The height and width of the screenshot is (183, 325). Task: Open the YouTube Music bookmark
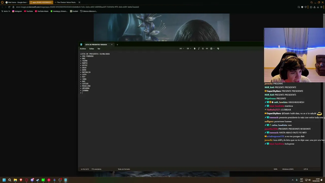click(x=42, y=11)
